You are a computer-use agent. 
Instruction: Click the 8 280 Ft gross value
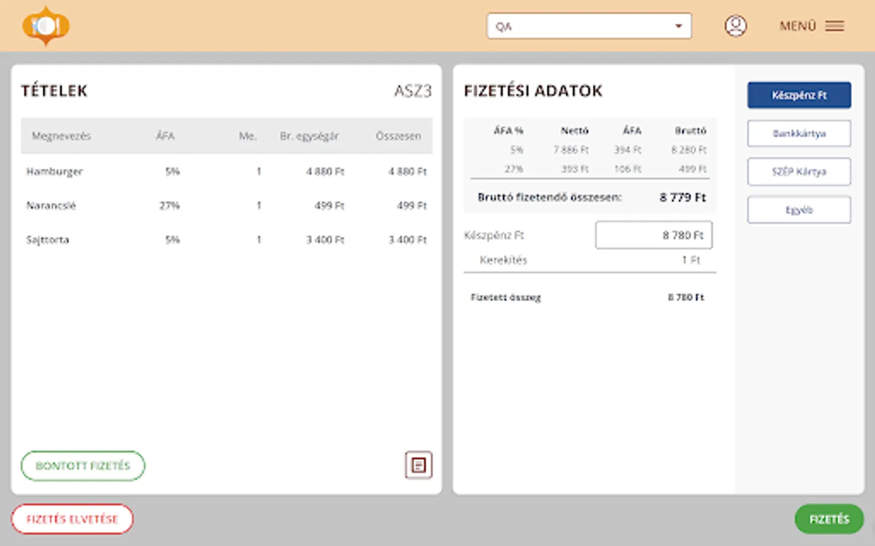(x=688, y=150)
